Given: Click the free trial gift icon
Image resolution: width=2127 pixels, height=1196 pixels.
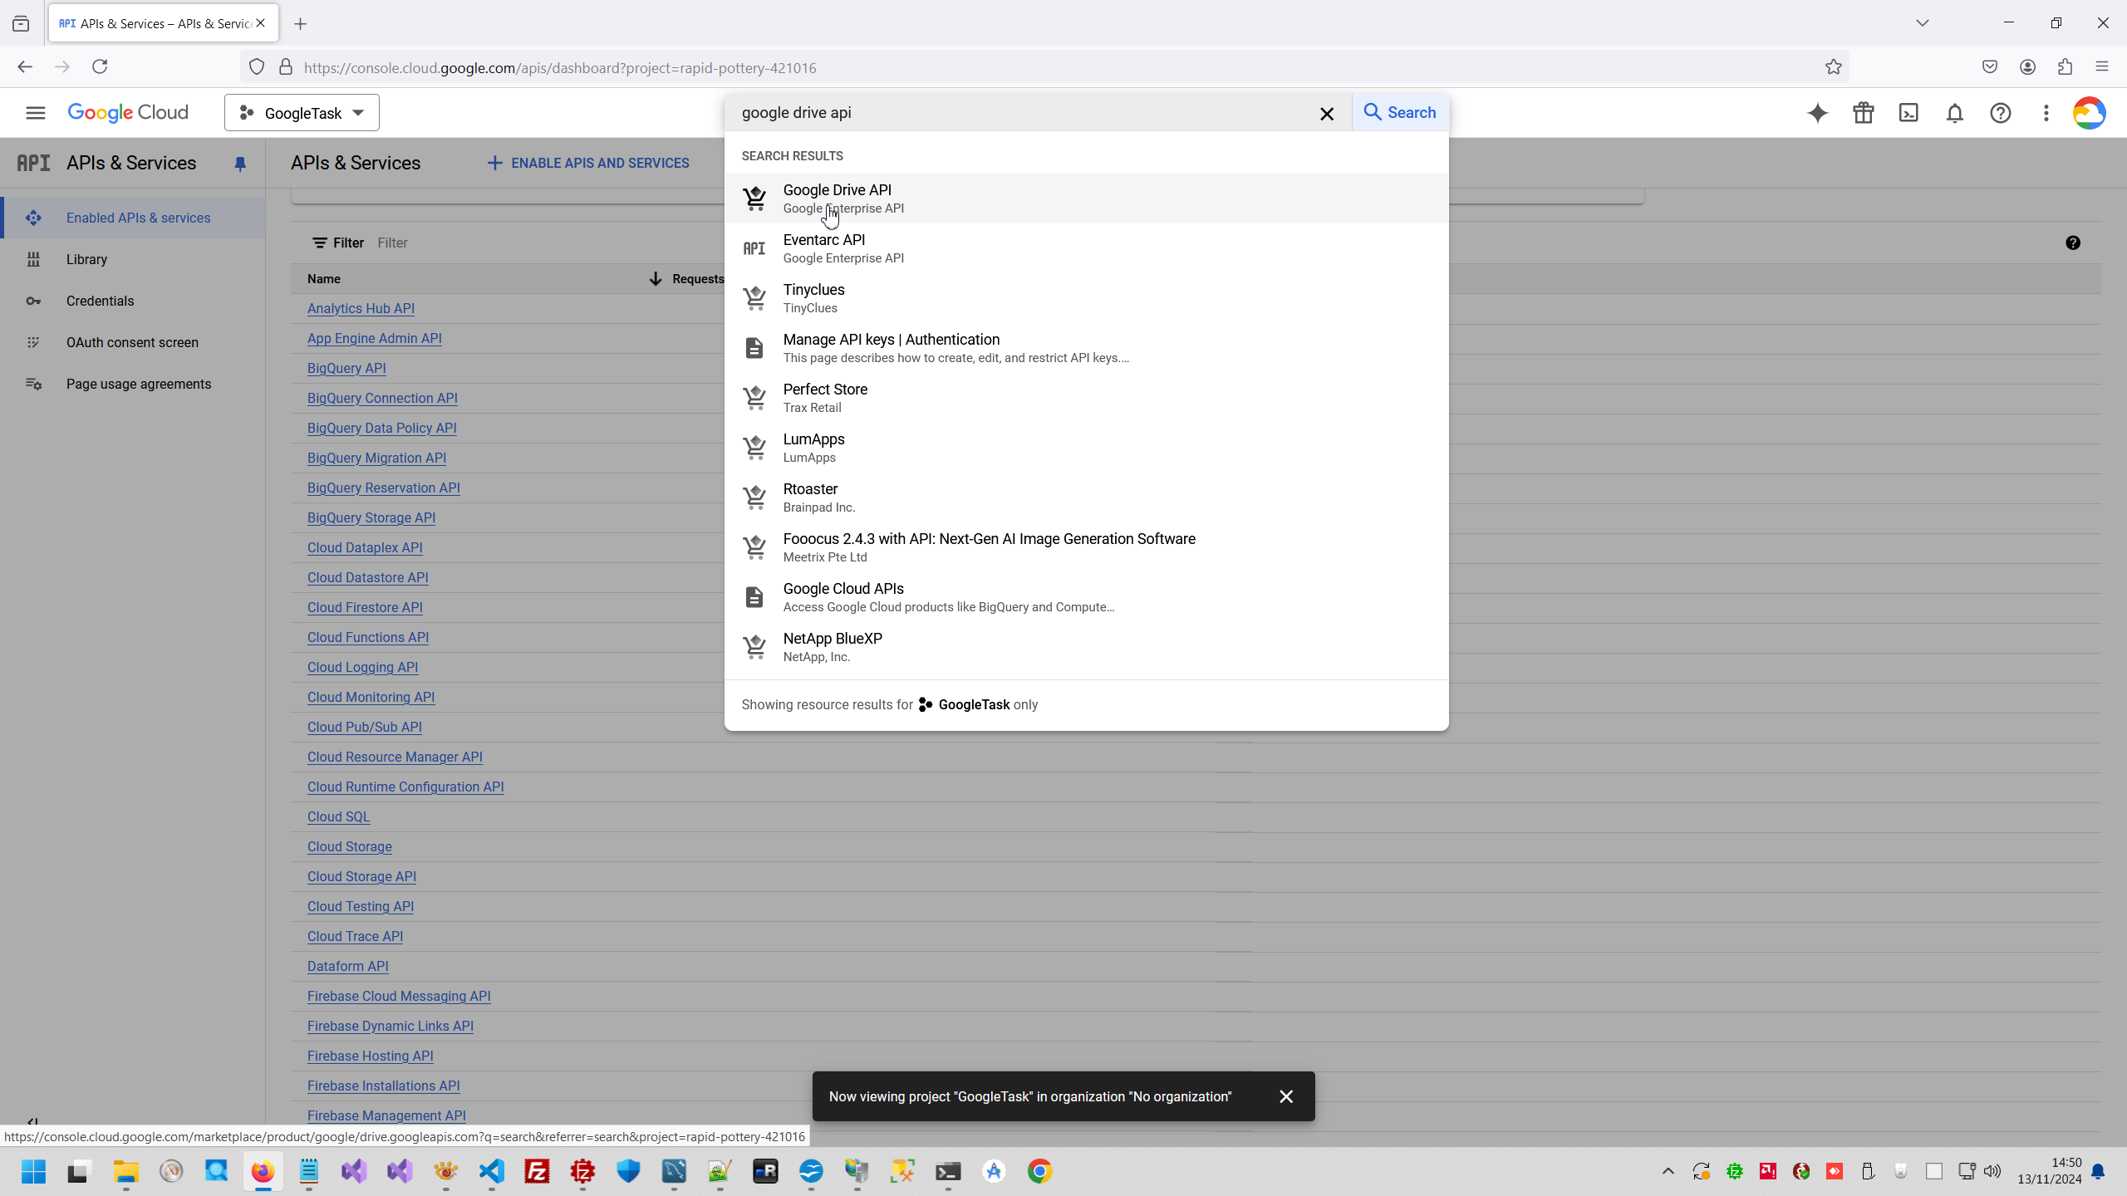Looking at the screenshot, I should click(1863, 113).
